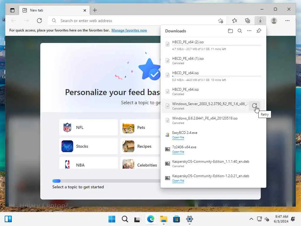Click the network tray icon

tap(259, 219)
